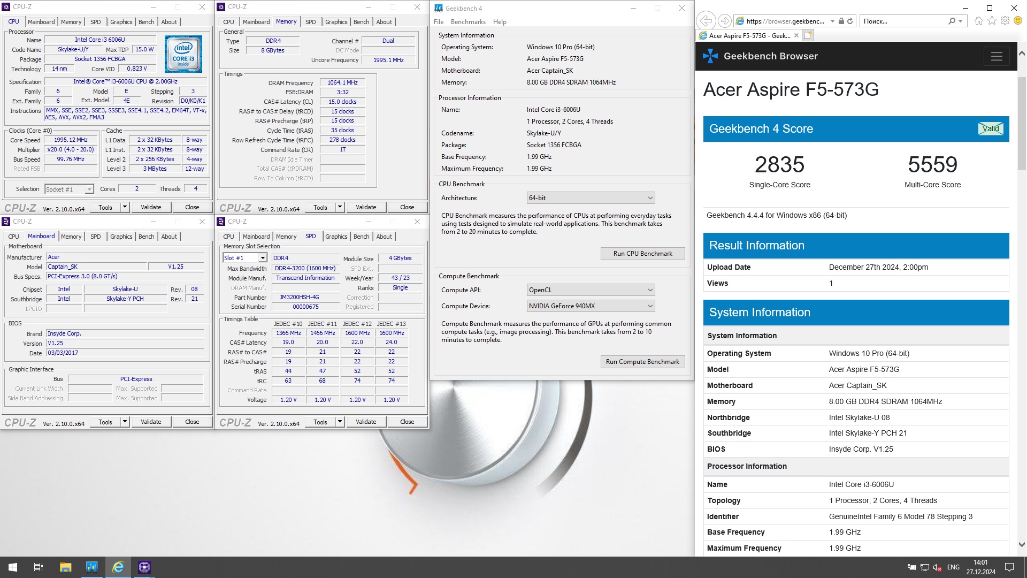
Task: Open the Compute Device NVIDIA GeForce 940MX dropdown
Action: [591, 306]
